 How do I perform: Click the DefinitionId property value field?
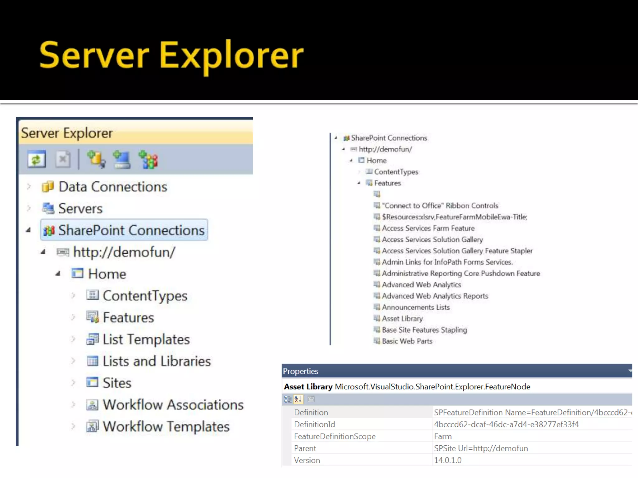[x=506, y=424]
